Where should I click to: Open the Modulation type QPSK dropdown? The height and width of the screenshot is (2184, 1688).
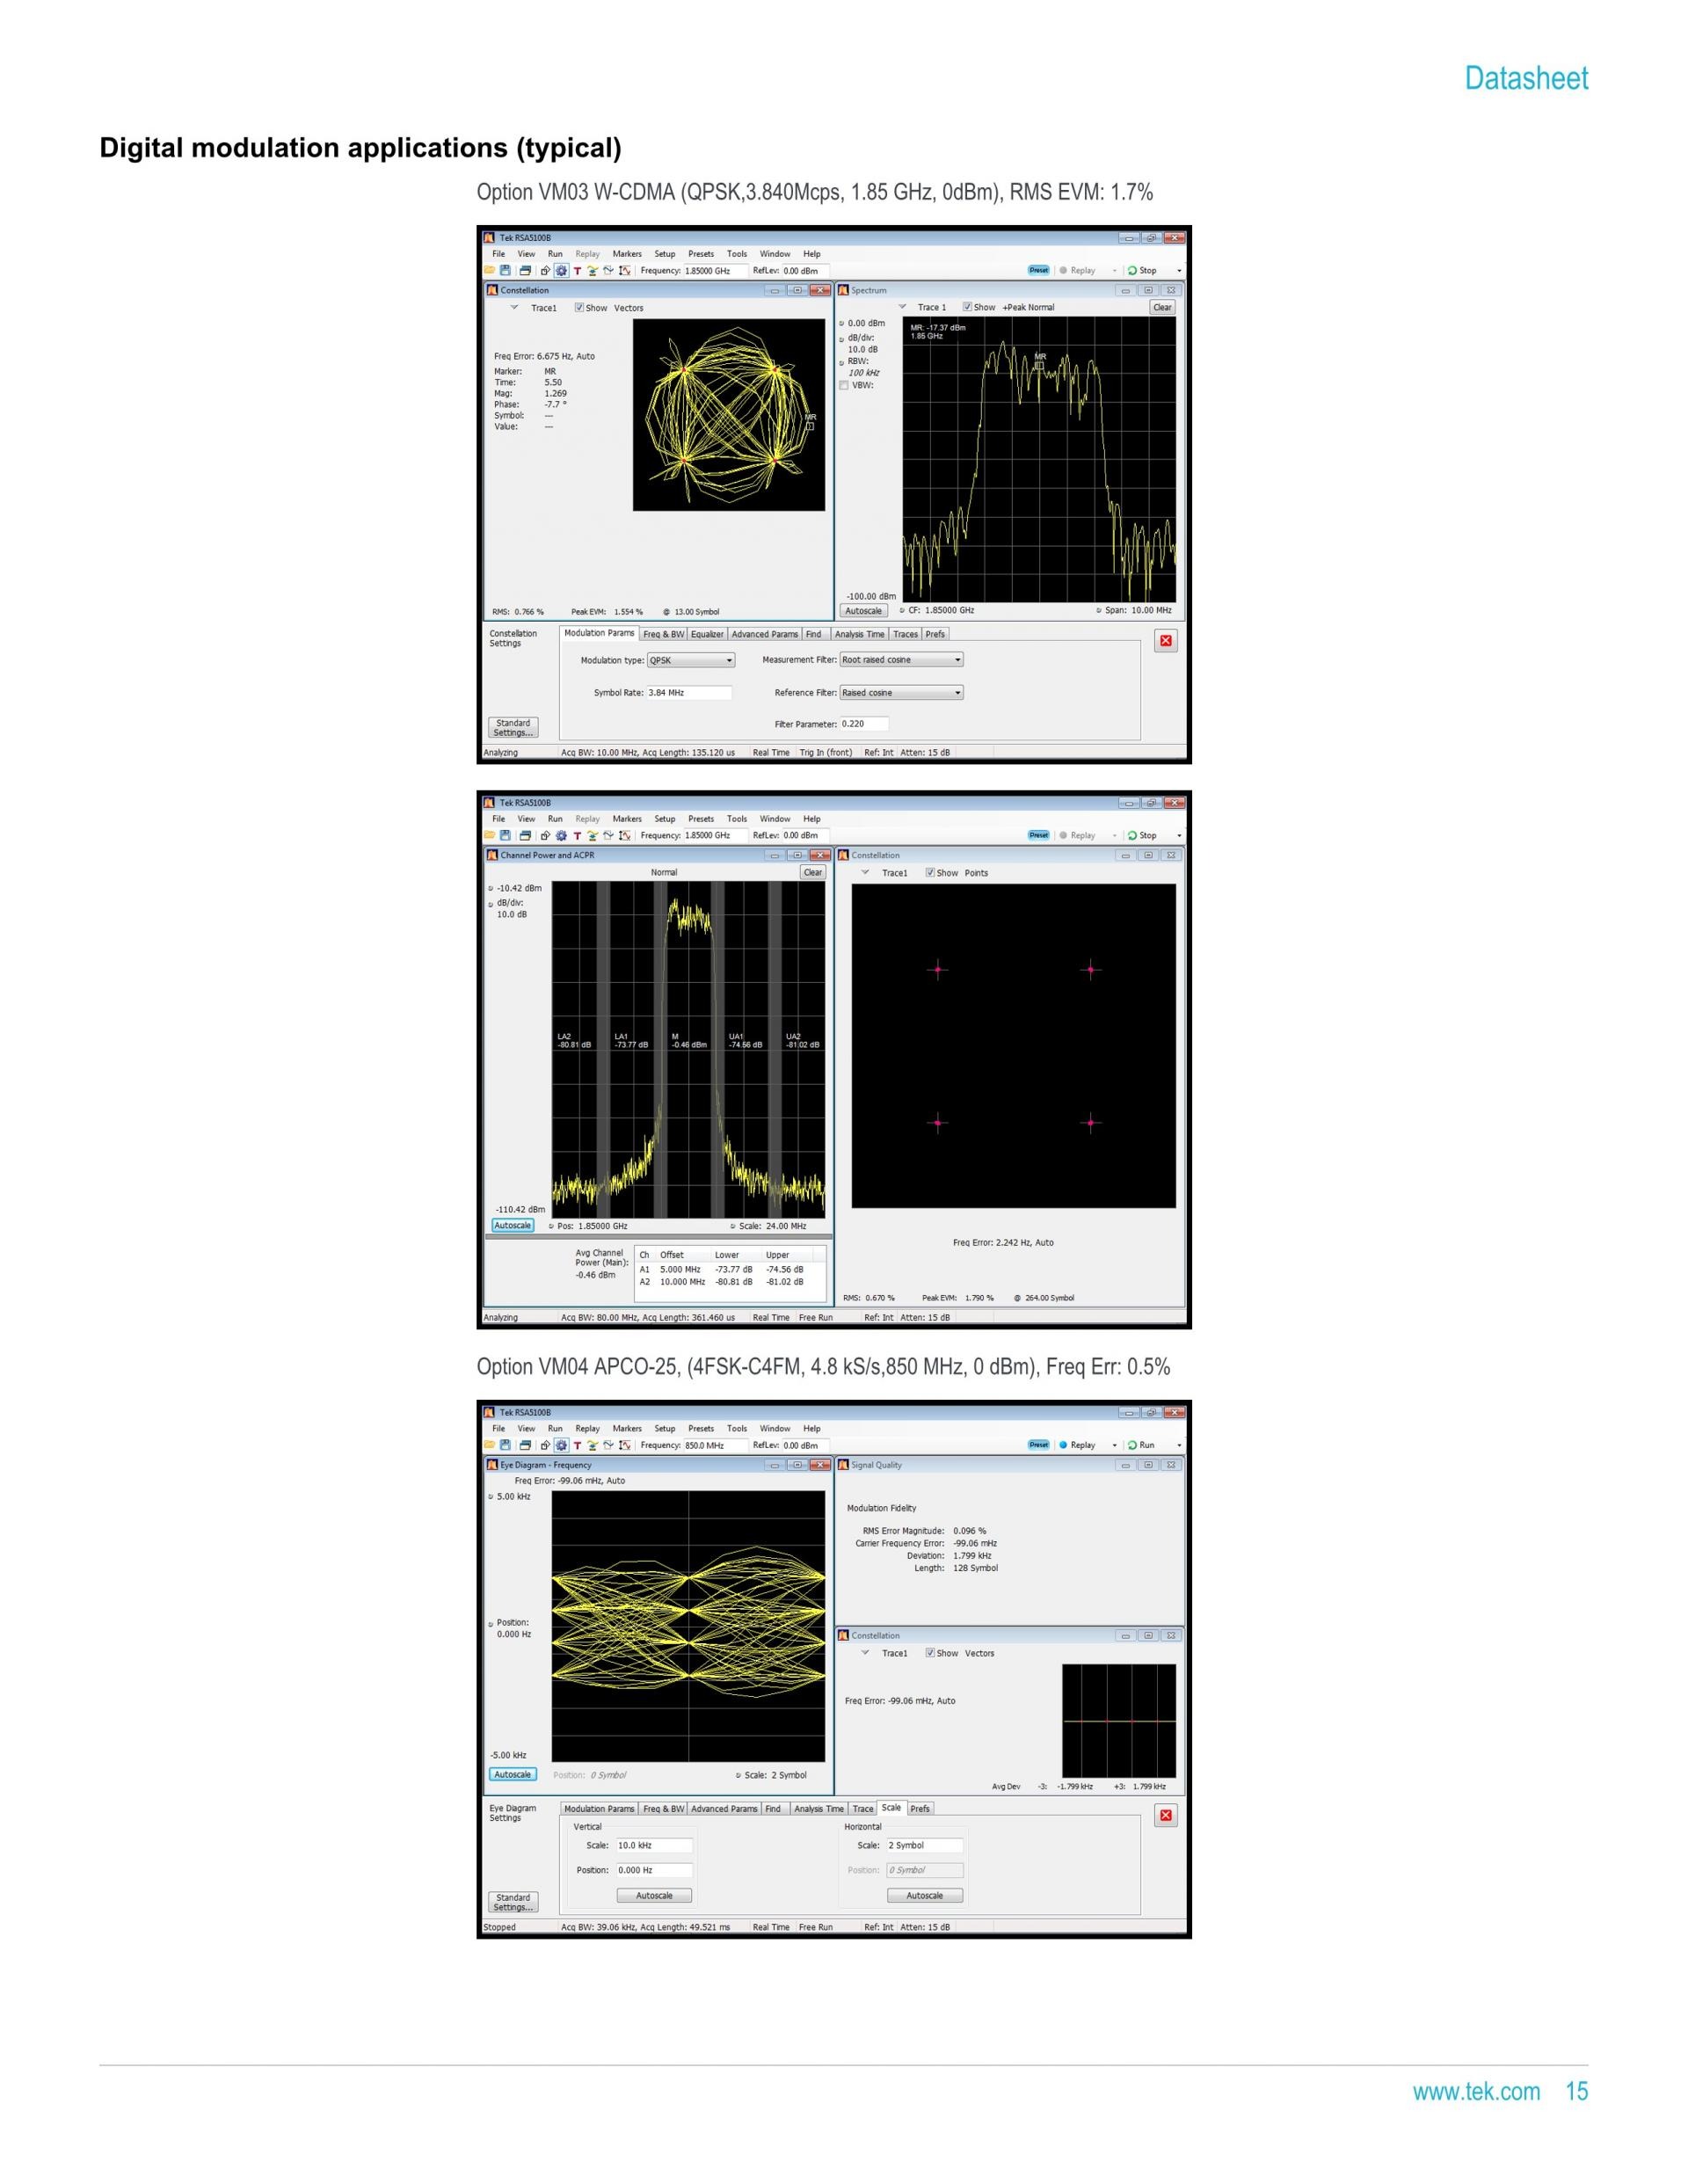(691, 660)
